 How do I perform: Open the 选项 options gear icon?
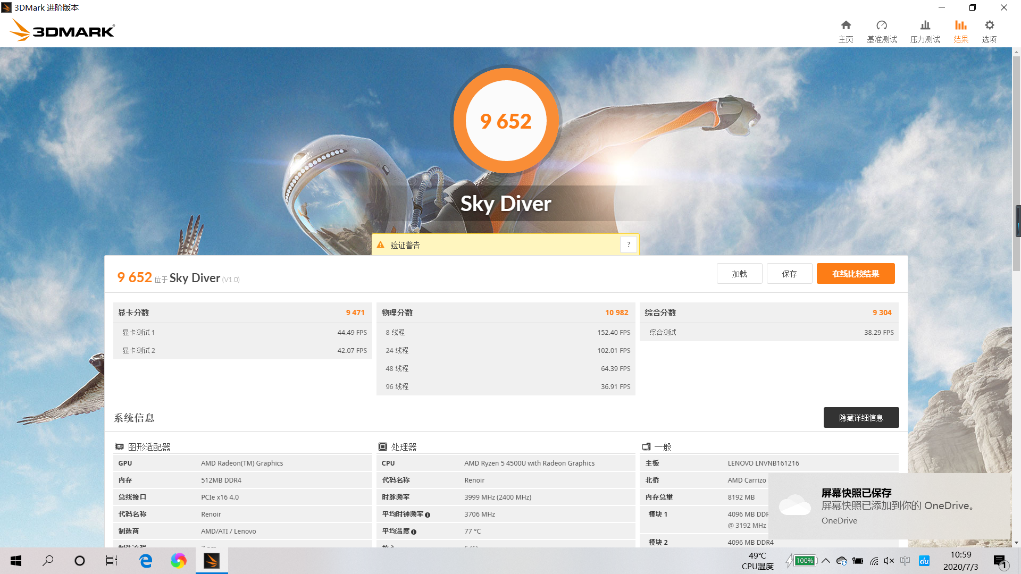coord(989,26)
